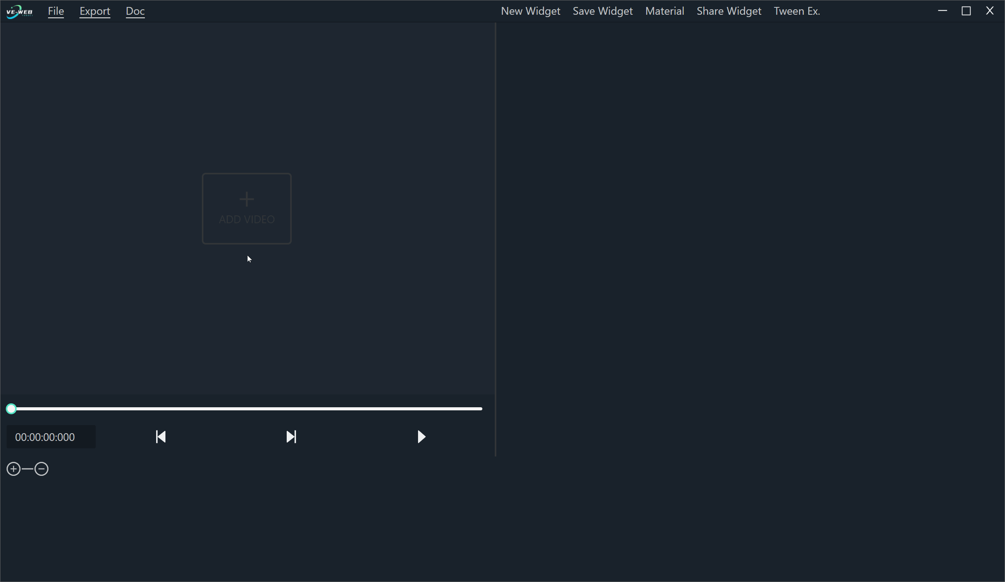
Task: Open the Export menu
Action: point(95,11)
